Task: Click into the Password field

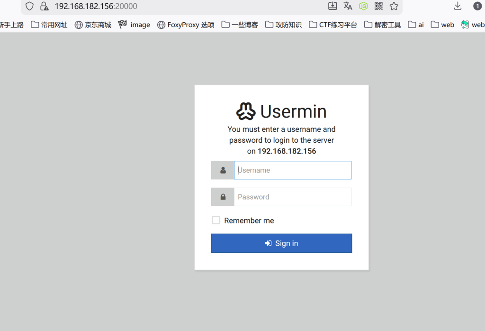Action: pos(292,197)
